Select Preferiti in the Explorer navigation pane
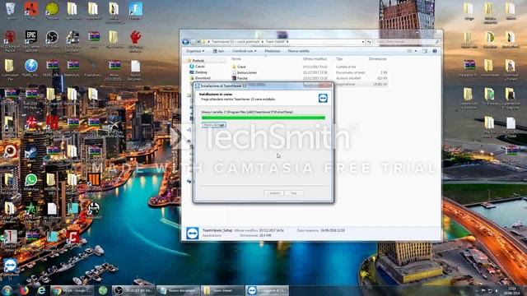 tap(198, 60)
